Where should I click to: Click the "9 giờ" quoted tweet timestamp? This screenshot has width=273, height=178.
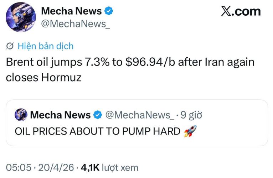pos(192,115)
